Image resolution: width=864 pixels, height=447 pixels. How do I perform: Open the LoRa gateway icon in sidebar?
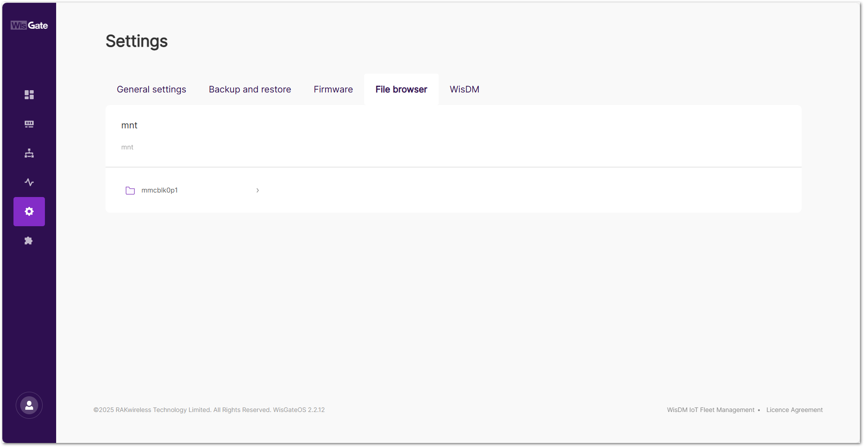[29, 124]
